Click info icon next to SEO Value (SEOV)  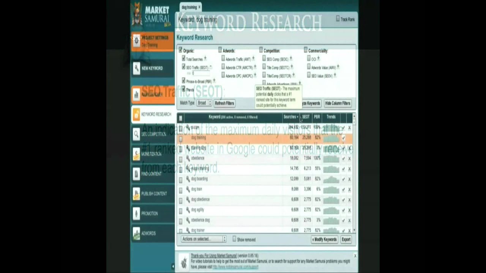click(x=335, y=76)
